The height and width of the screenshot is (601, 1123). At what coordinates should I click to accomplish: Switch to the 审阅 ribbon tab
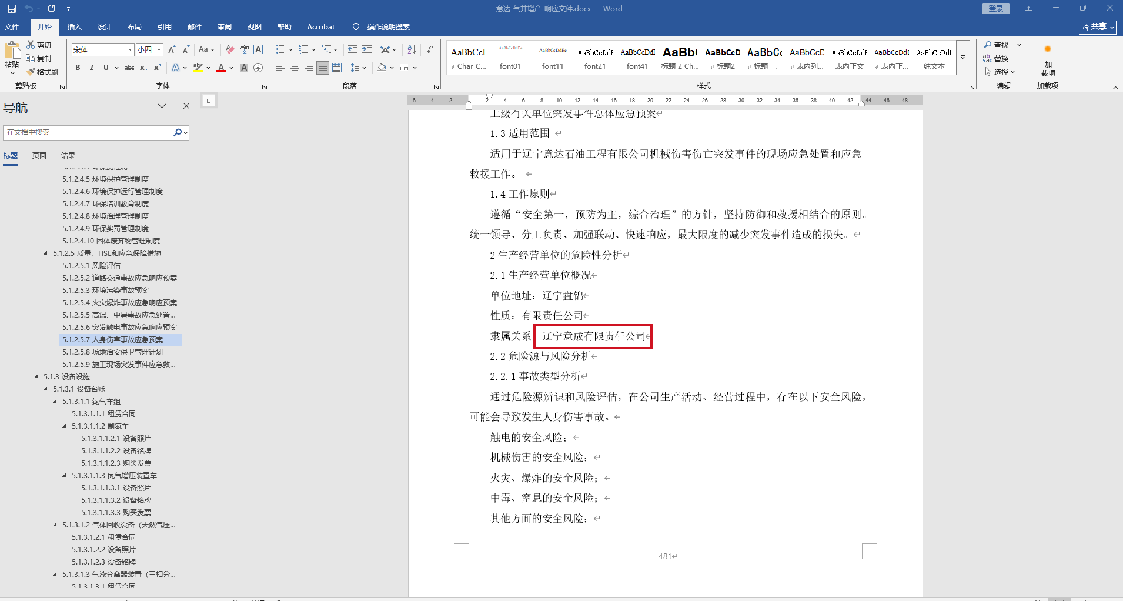coord(224,26)
